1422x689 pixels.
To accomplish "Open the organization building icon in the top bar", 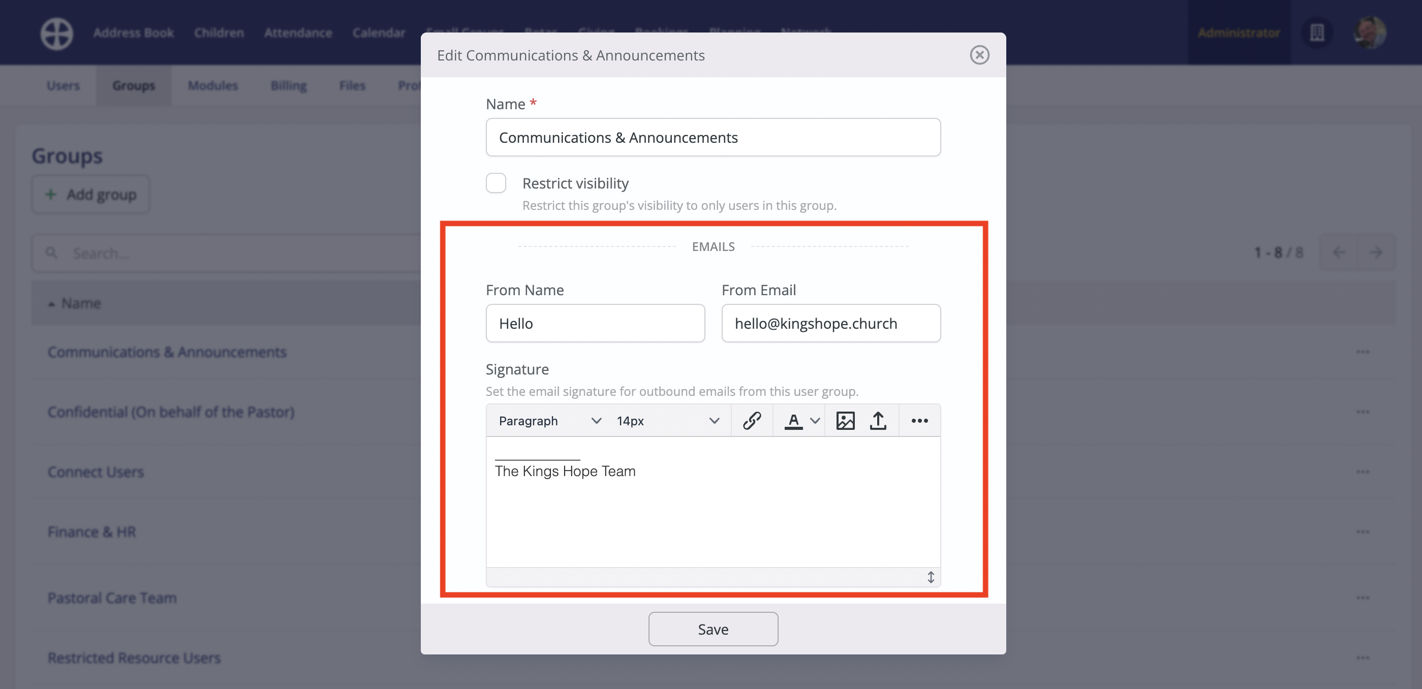I will [1318, 33].
